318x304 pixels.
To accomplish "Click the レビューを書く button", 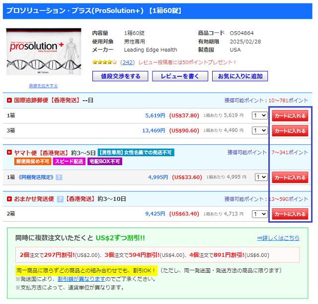I will [180, 76].
